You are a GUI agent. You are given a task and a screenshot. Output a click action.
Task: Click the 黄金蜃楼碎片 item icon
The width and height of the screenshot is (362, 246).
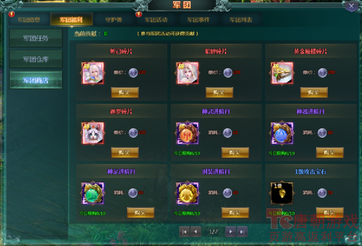coord(282,73)
